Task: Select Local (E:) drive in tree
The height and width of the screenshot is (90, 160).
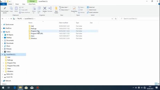Action: click(9, 77)
